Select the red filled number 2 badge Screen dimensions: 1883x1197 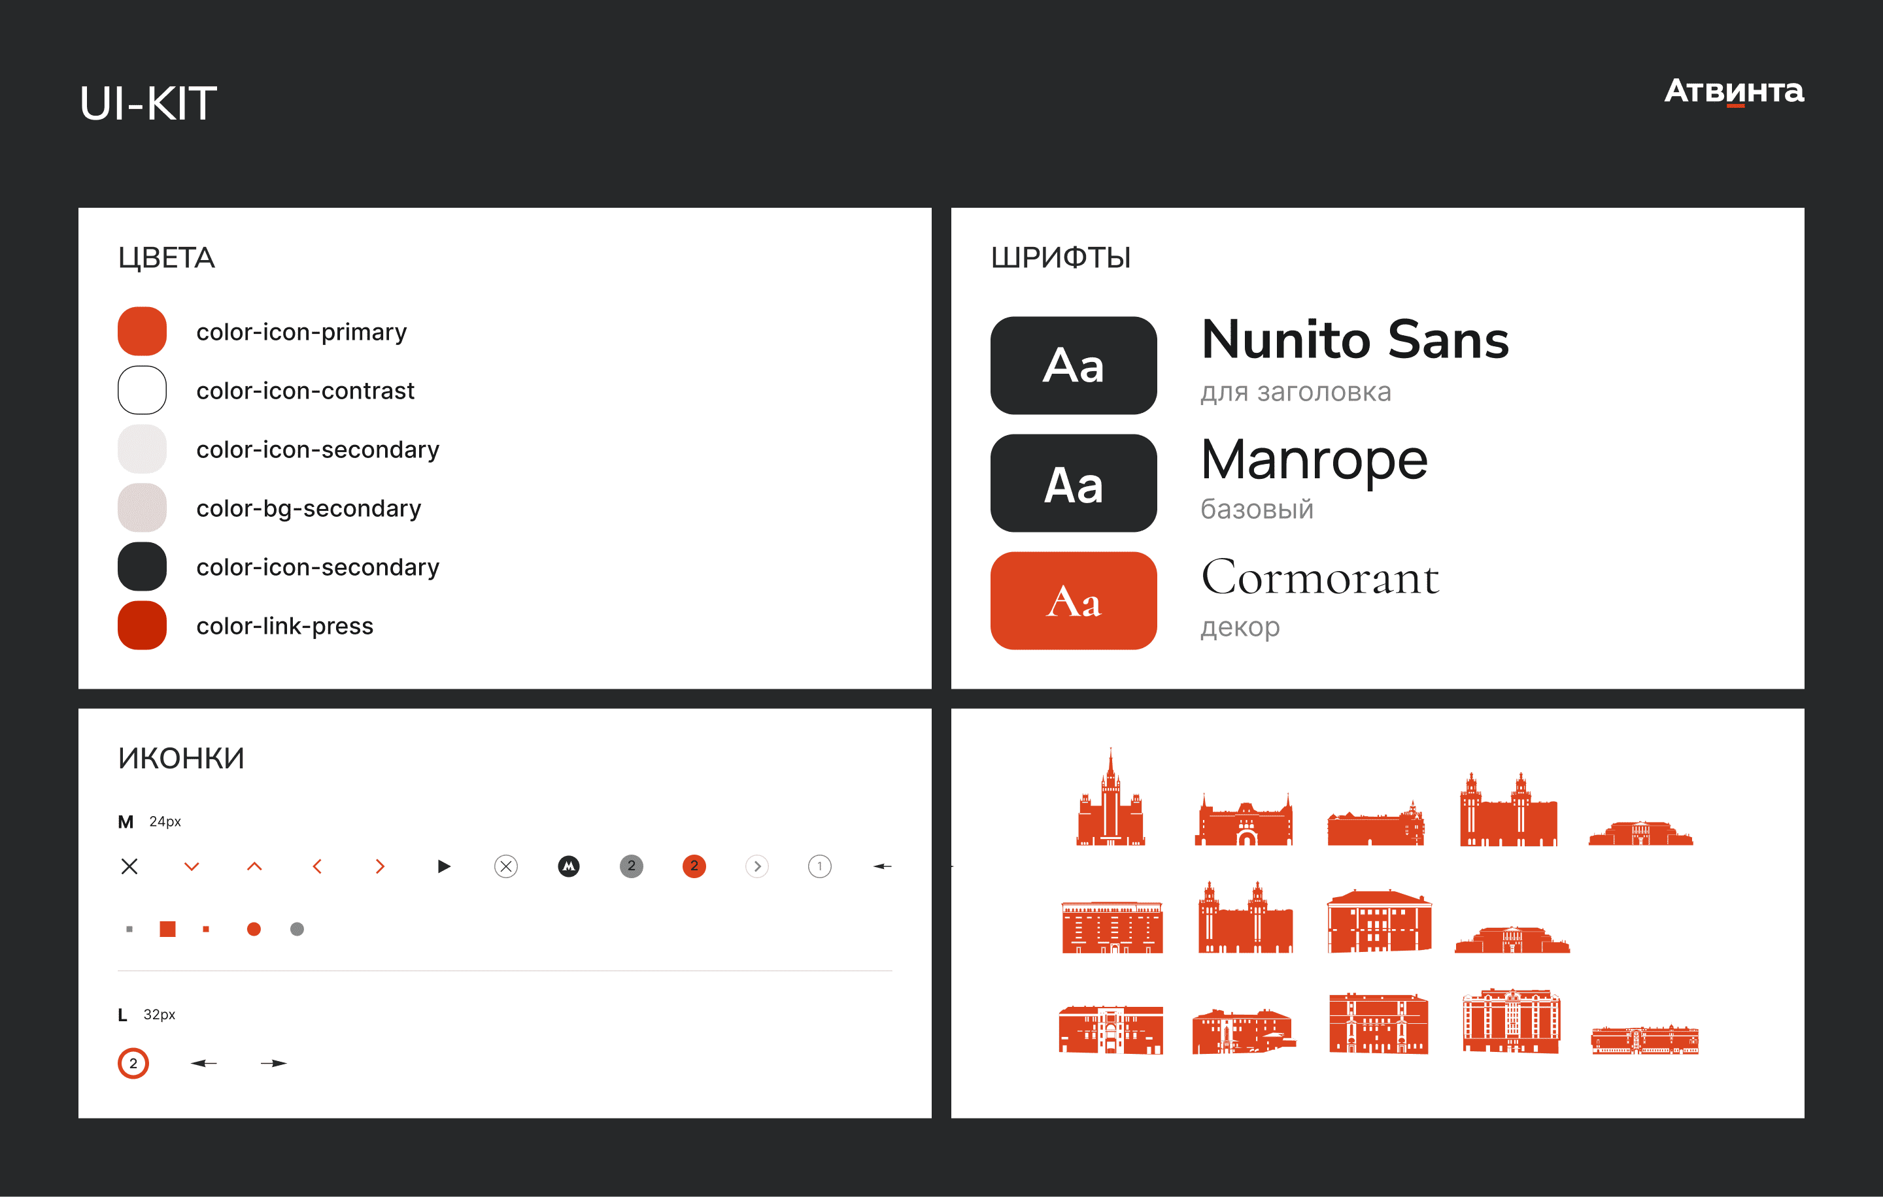[694, 866]
